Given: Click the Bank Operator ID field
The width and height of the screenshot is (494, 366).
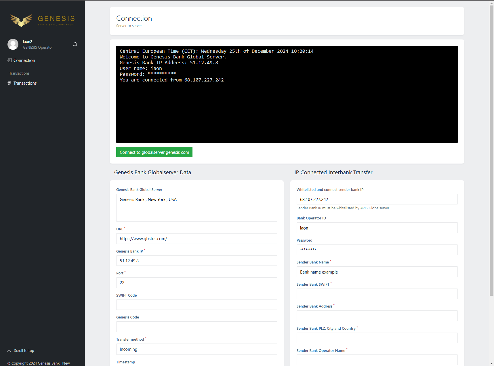Looking at the screenshot, I should click(x=377, y=228).
